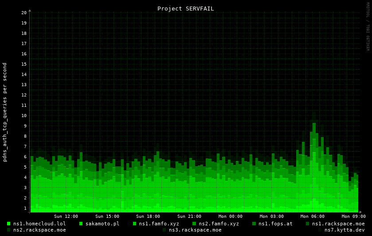The height and width of the screenshot is (236, 372).
Task: Click the RRDTOOL / TOBI OETIKER watermark
Action: pyautogui.click(x=368, y=27)
